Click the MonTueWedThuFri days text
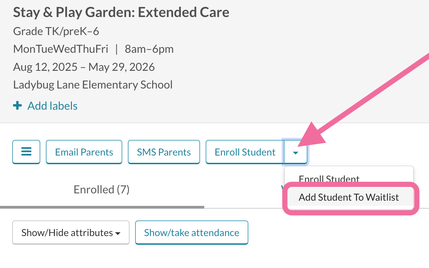The image size is (429, 268). (x=61, y=49)
